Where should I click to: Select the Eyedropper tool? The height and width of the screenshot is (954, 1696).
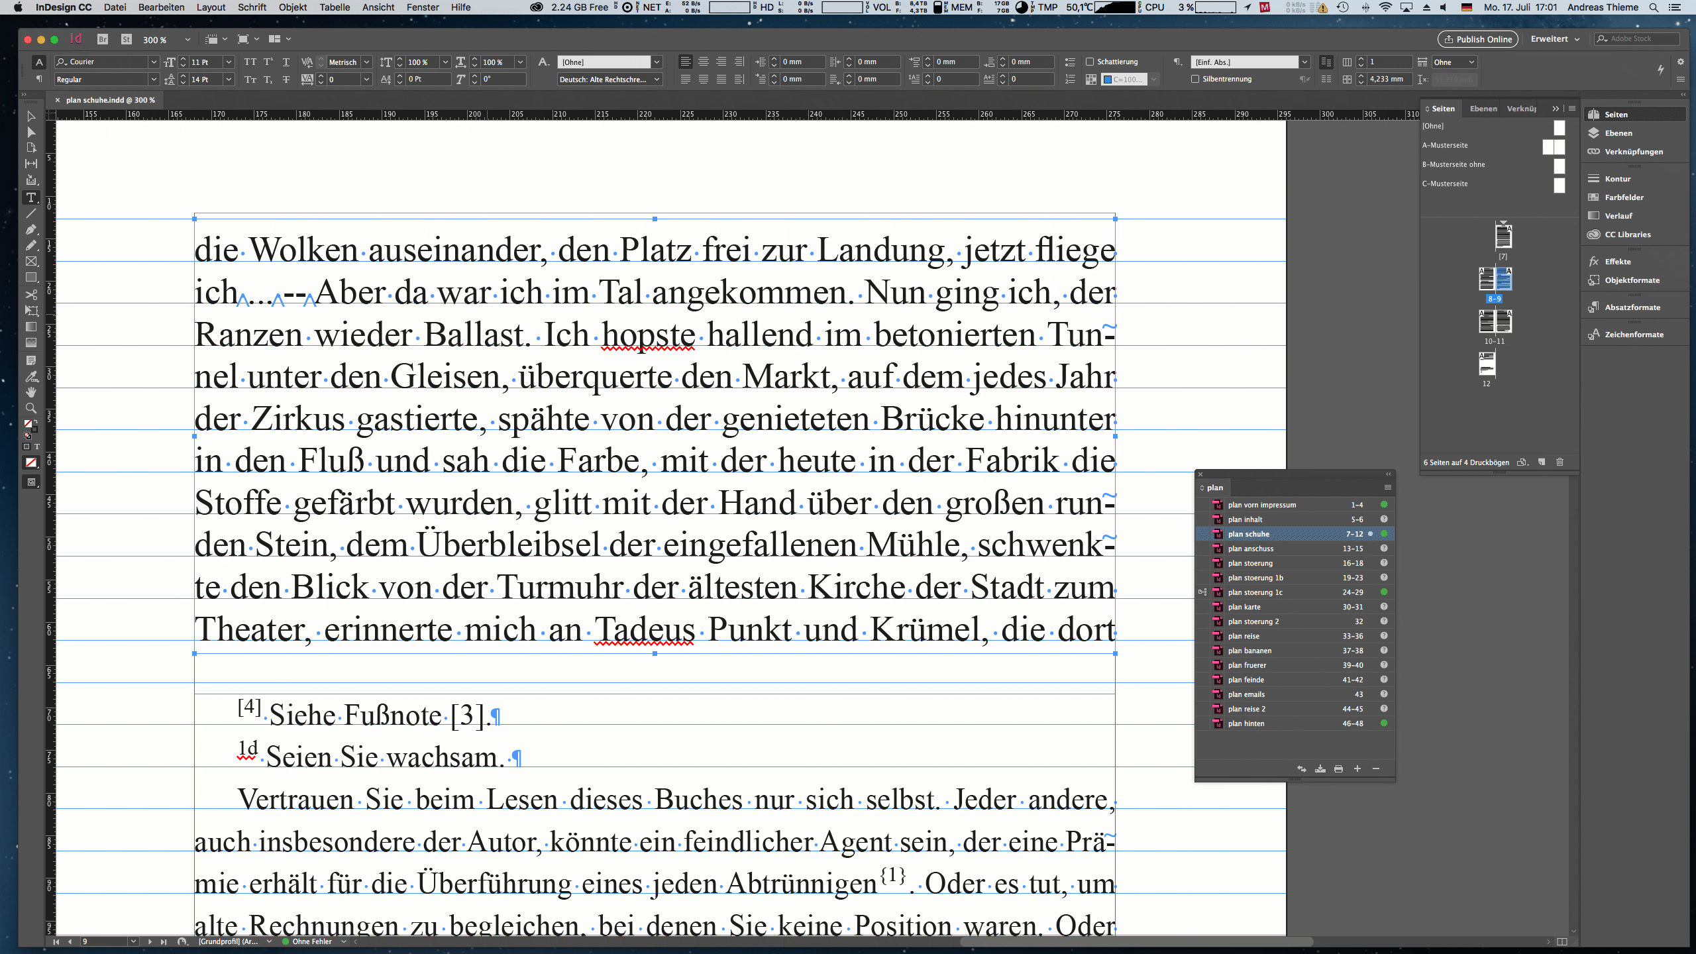tap(30, 376)
